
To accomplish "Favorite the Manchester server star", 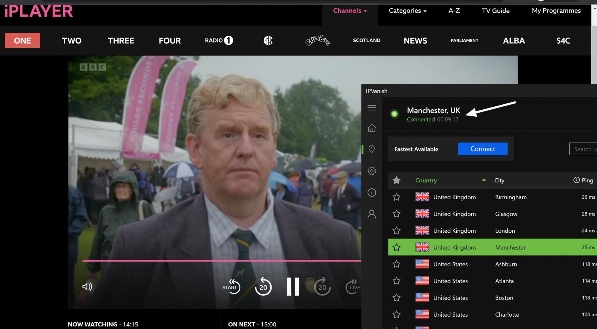I will [x=397, y=247].
